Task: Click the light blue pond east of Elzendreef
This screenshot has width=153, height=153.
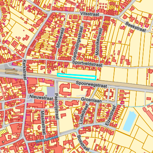Action: click(130, 121)
